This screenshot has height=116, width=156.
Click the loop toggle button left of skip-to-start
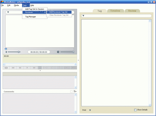pos(6,68)
